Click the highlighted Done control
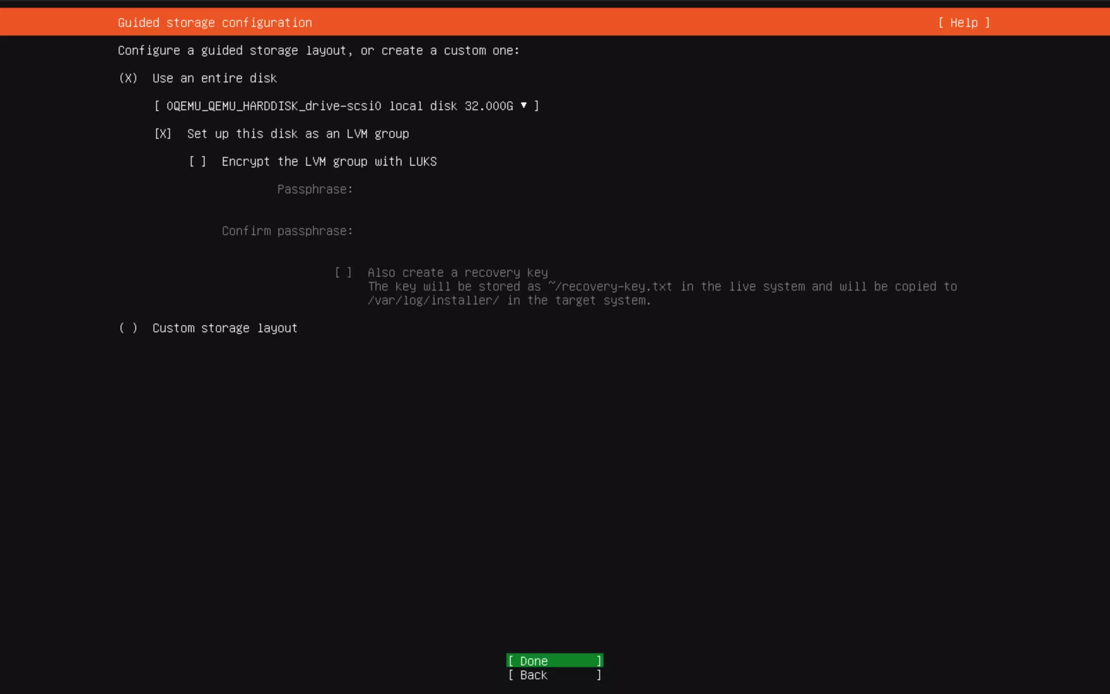 554,661
